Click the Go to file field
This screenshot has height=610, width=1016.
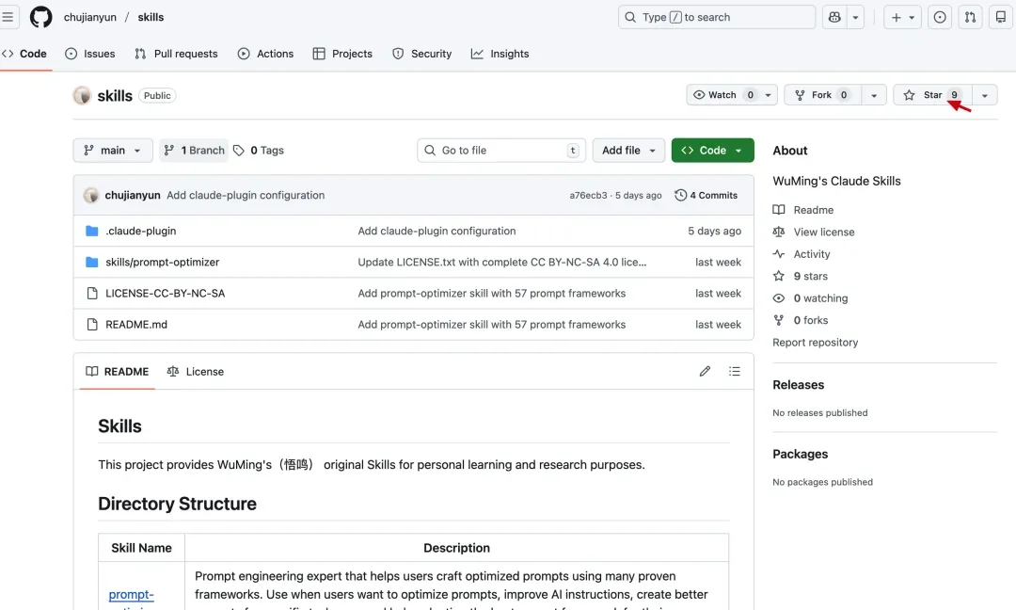500,151
